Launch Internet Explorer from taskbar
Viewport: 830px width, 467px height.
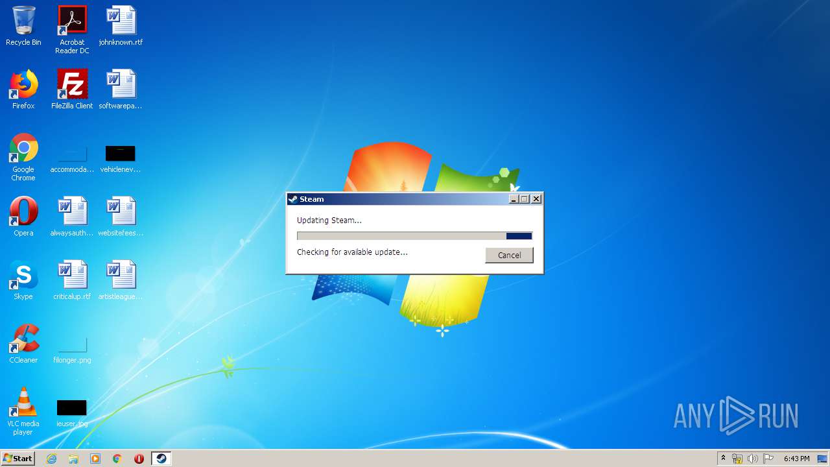click(x=51, y=459)
